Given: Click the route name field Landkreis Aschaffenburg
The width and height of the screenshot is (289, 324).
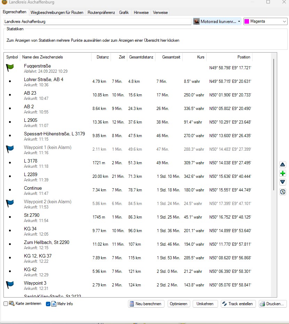Looking at the screenshot, I should point(97,22).
